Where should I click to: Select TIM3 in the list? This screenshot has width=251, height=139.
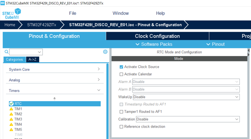(x=18, y=119)
